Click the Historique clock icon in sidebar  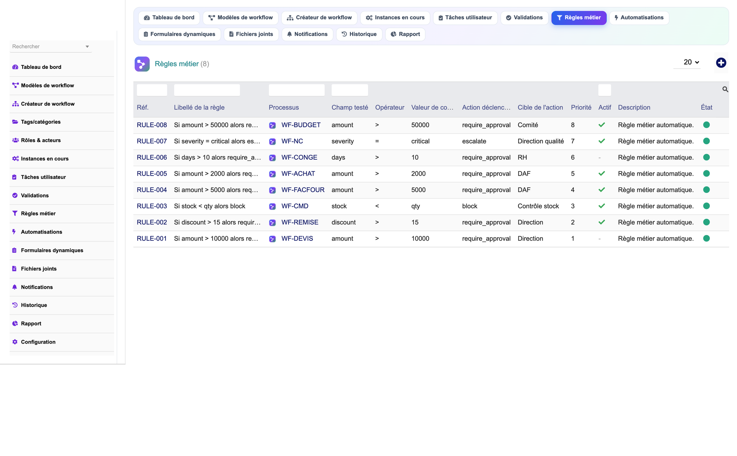(15, 305)
